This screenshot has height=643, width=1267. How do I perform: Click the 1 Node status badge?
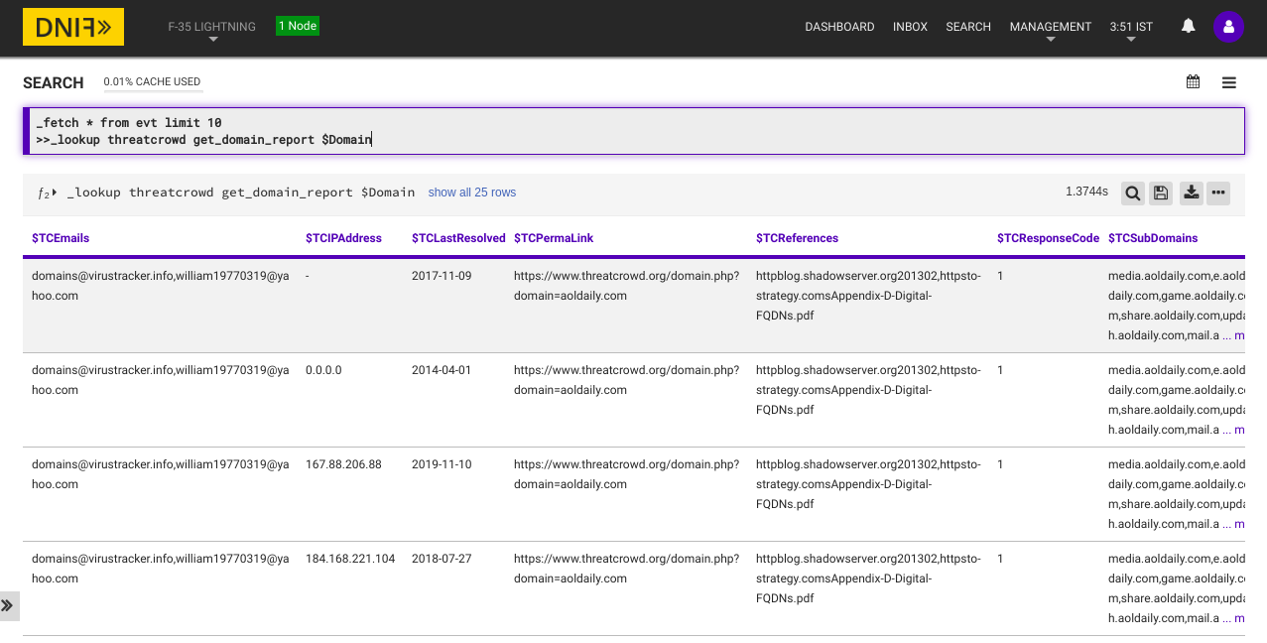coord(298,26)
